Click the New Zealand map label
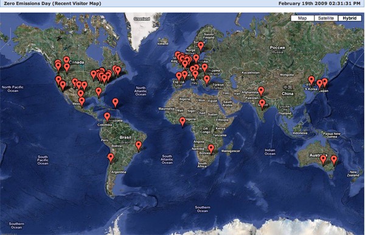This screenshot has height=235, width=365. tap(353, 174)
